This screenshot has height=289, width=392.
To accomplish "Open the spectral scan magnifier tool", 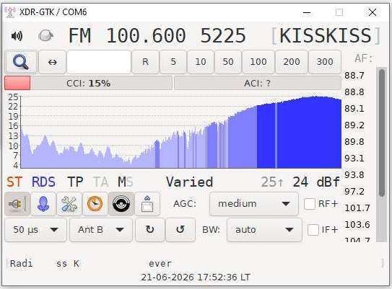I will [21, 62].
